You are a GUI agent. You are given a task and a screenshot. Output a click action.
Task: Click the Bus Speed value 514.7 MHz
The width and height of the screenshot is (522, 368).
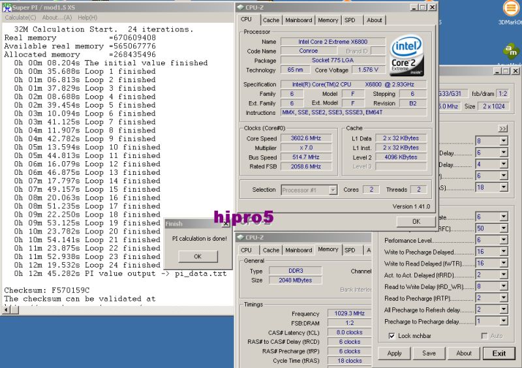coord(306,157)
